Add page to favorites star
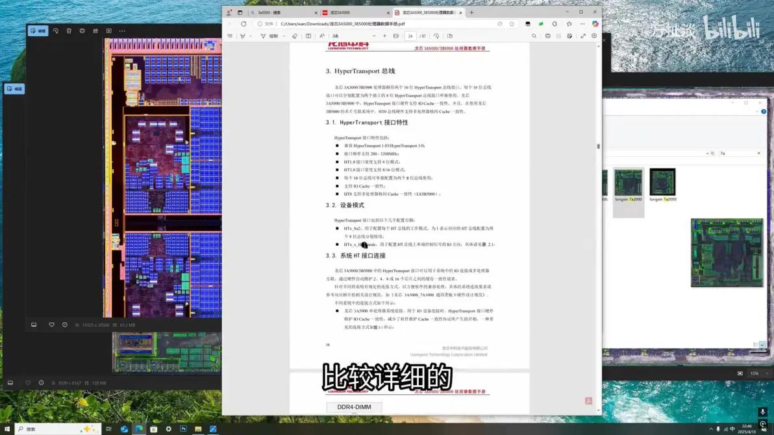 pyautogui.click(x=512, y=23)
